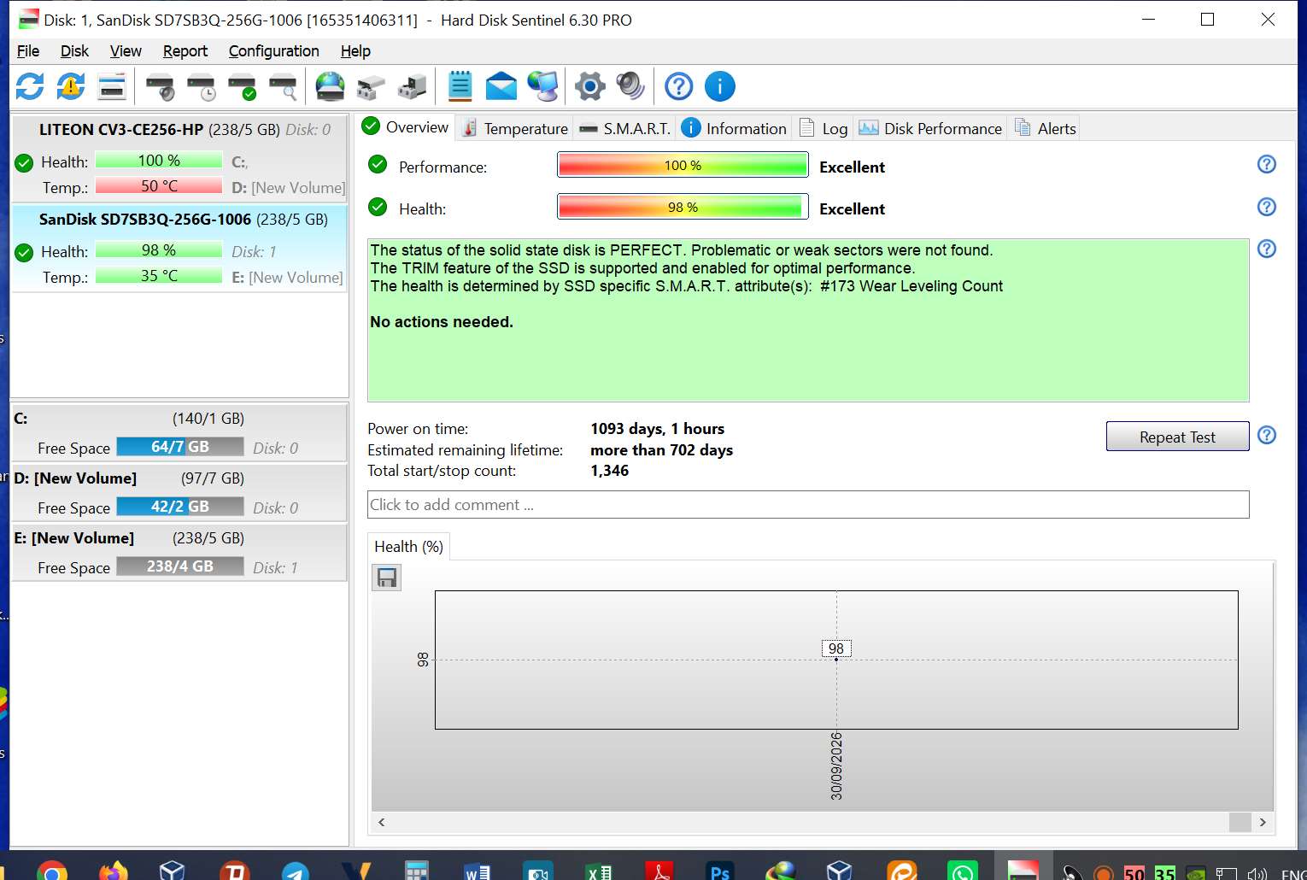Click the blue envelope toolbar icon
This screenshot has width=1307, height=880.
(x=501, y=86)
